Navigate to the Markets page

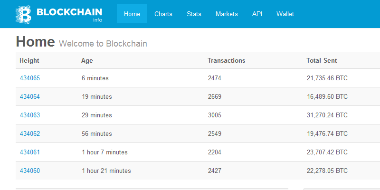[x=227, y=14]
